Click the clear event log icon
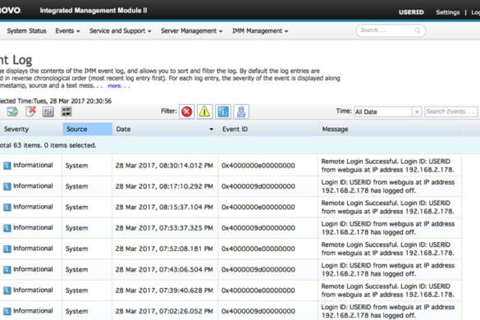This screenshot has width=480, height=320. click(x=30, y=112)
